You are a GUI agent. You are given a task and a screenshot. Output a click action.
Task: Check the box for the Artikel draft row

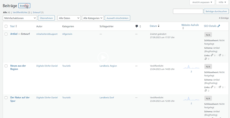[x=6, y=34]
